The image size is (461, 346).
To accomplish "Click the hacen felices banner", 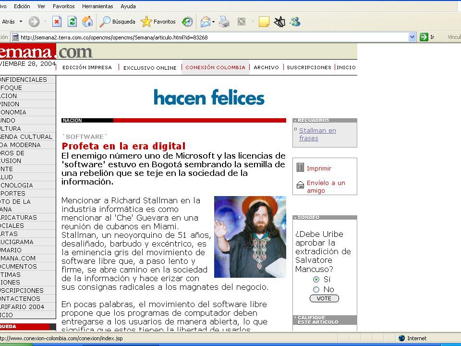I will click(209, 98).
